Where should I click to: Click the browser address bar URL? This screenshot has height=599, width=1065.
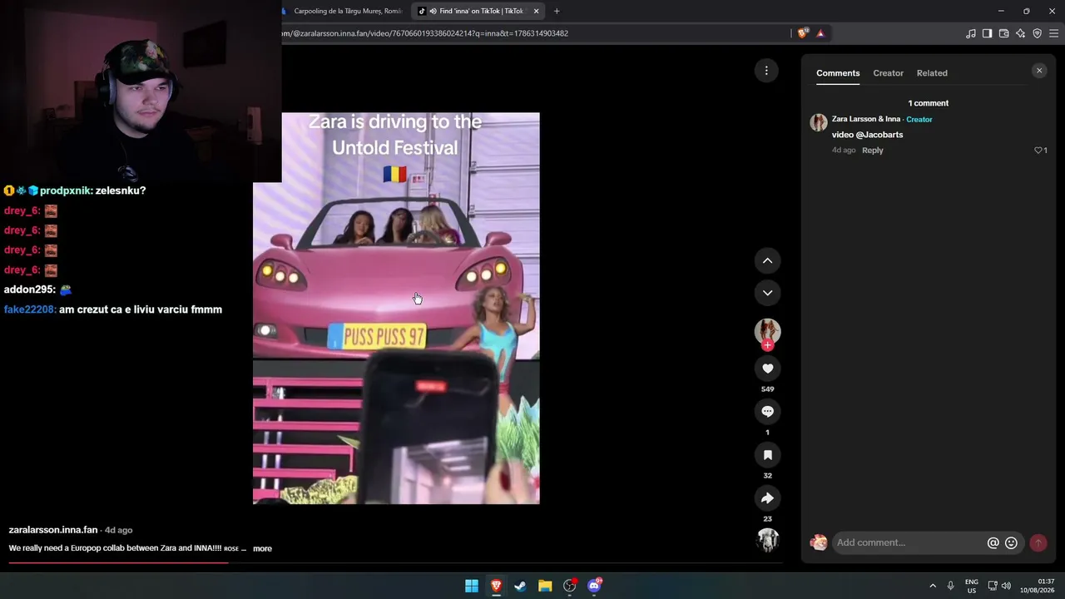pos(425,33)
